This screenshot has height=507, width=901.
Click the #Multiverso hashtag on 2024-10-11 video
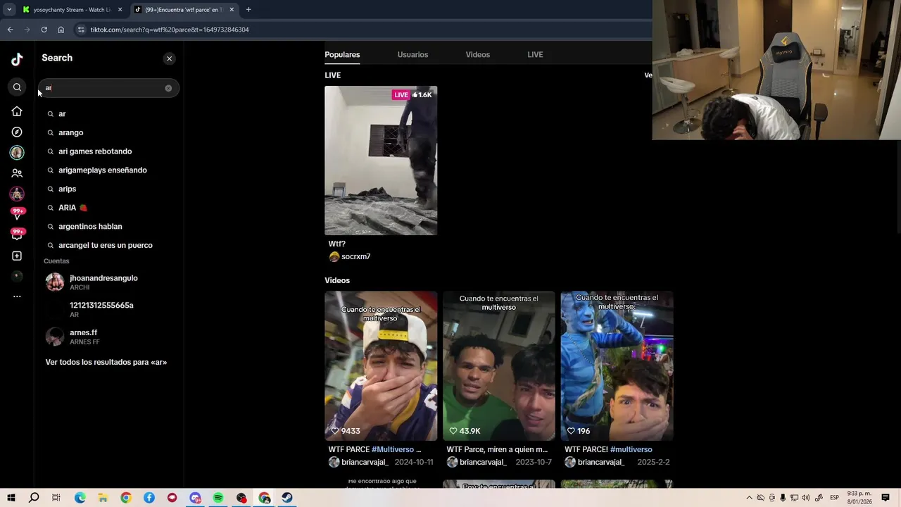pyautogui.click(x=393, y=449)
